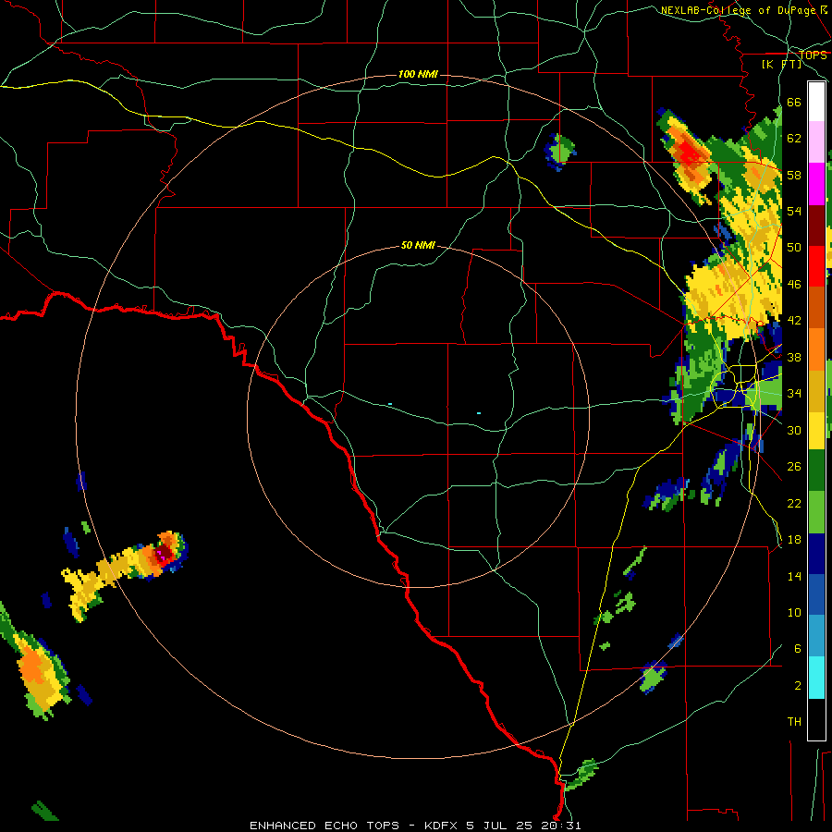Click the "38" scale label
Viewport: 832px width, 832px height.
tap(794, 357)
